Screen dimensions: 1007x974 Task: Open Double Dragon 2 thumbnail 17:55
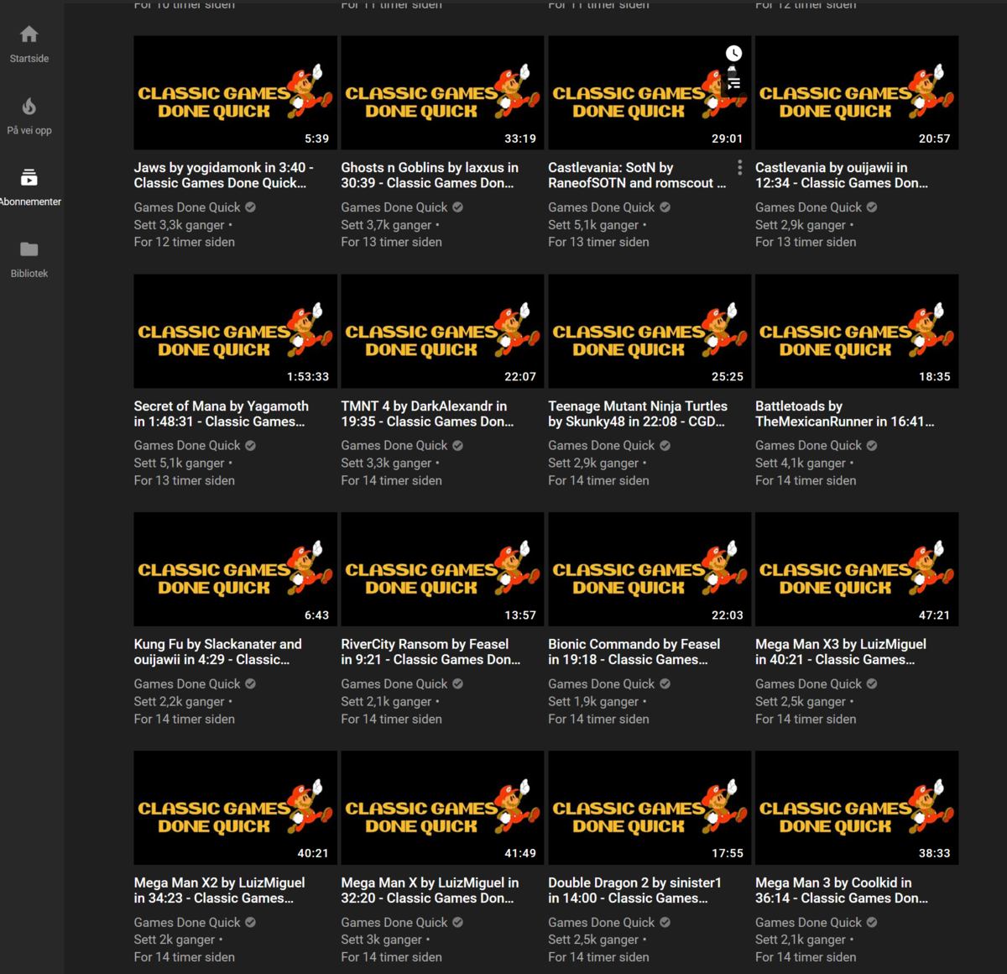tap(650, 809)
